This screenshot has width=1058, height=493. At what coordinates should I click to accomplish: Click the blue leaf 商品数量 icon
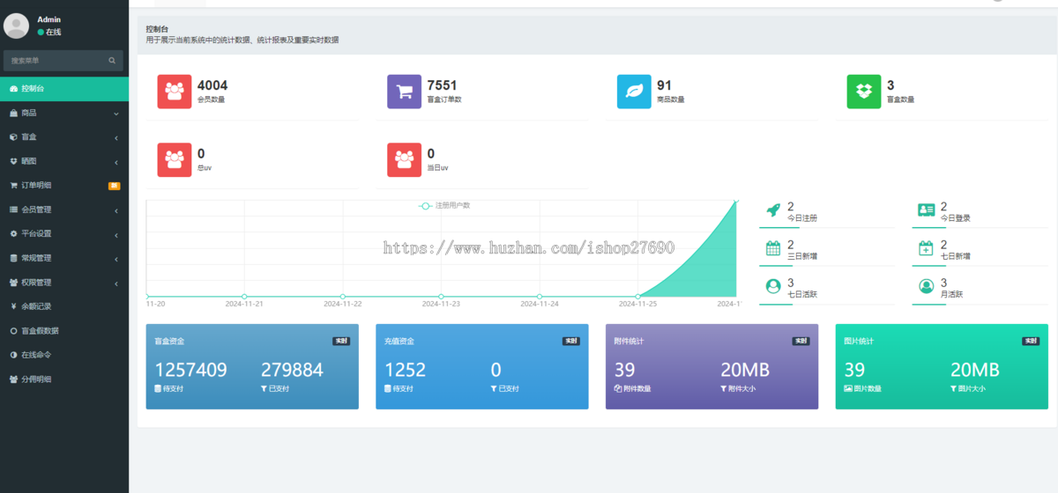(x=634, y=92)
